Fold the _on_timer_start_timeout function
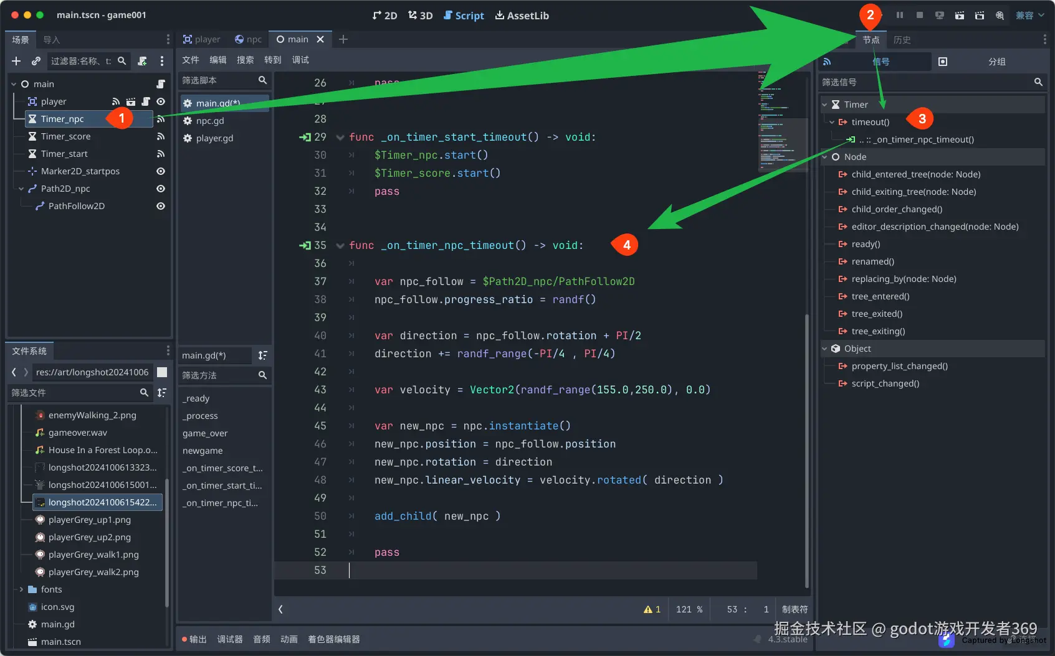 click(x=340, y=137)
